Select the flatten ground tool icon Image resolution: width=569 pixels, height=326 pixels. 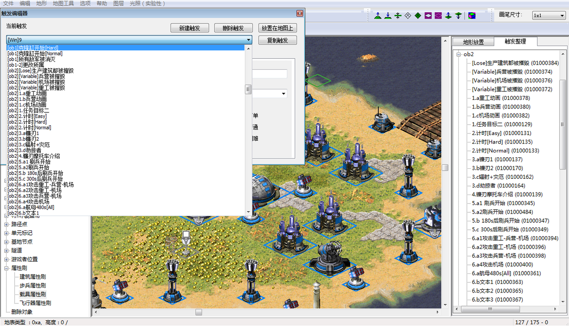tap(398, 16)
